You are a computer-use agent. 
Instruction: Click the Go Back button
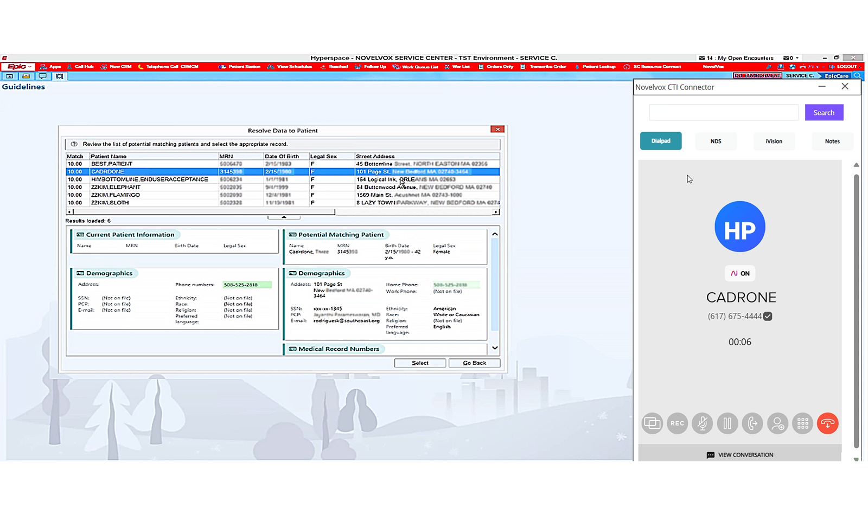[x=475, y=363]
